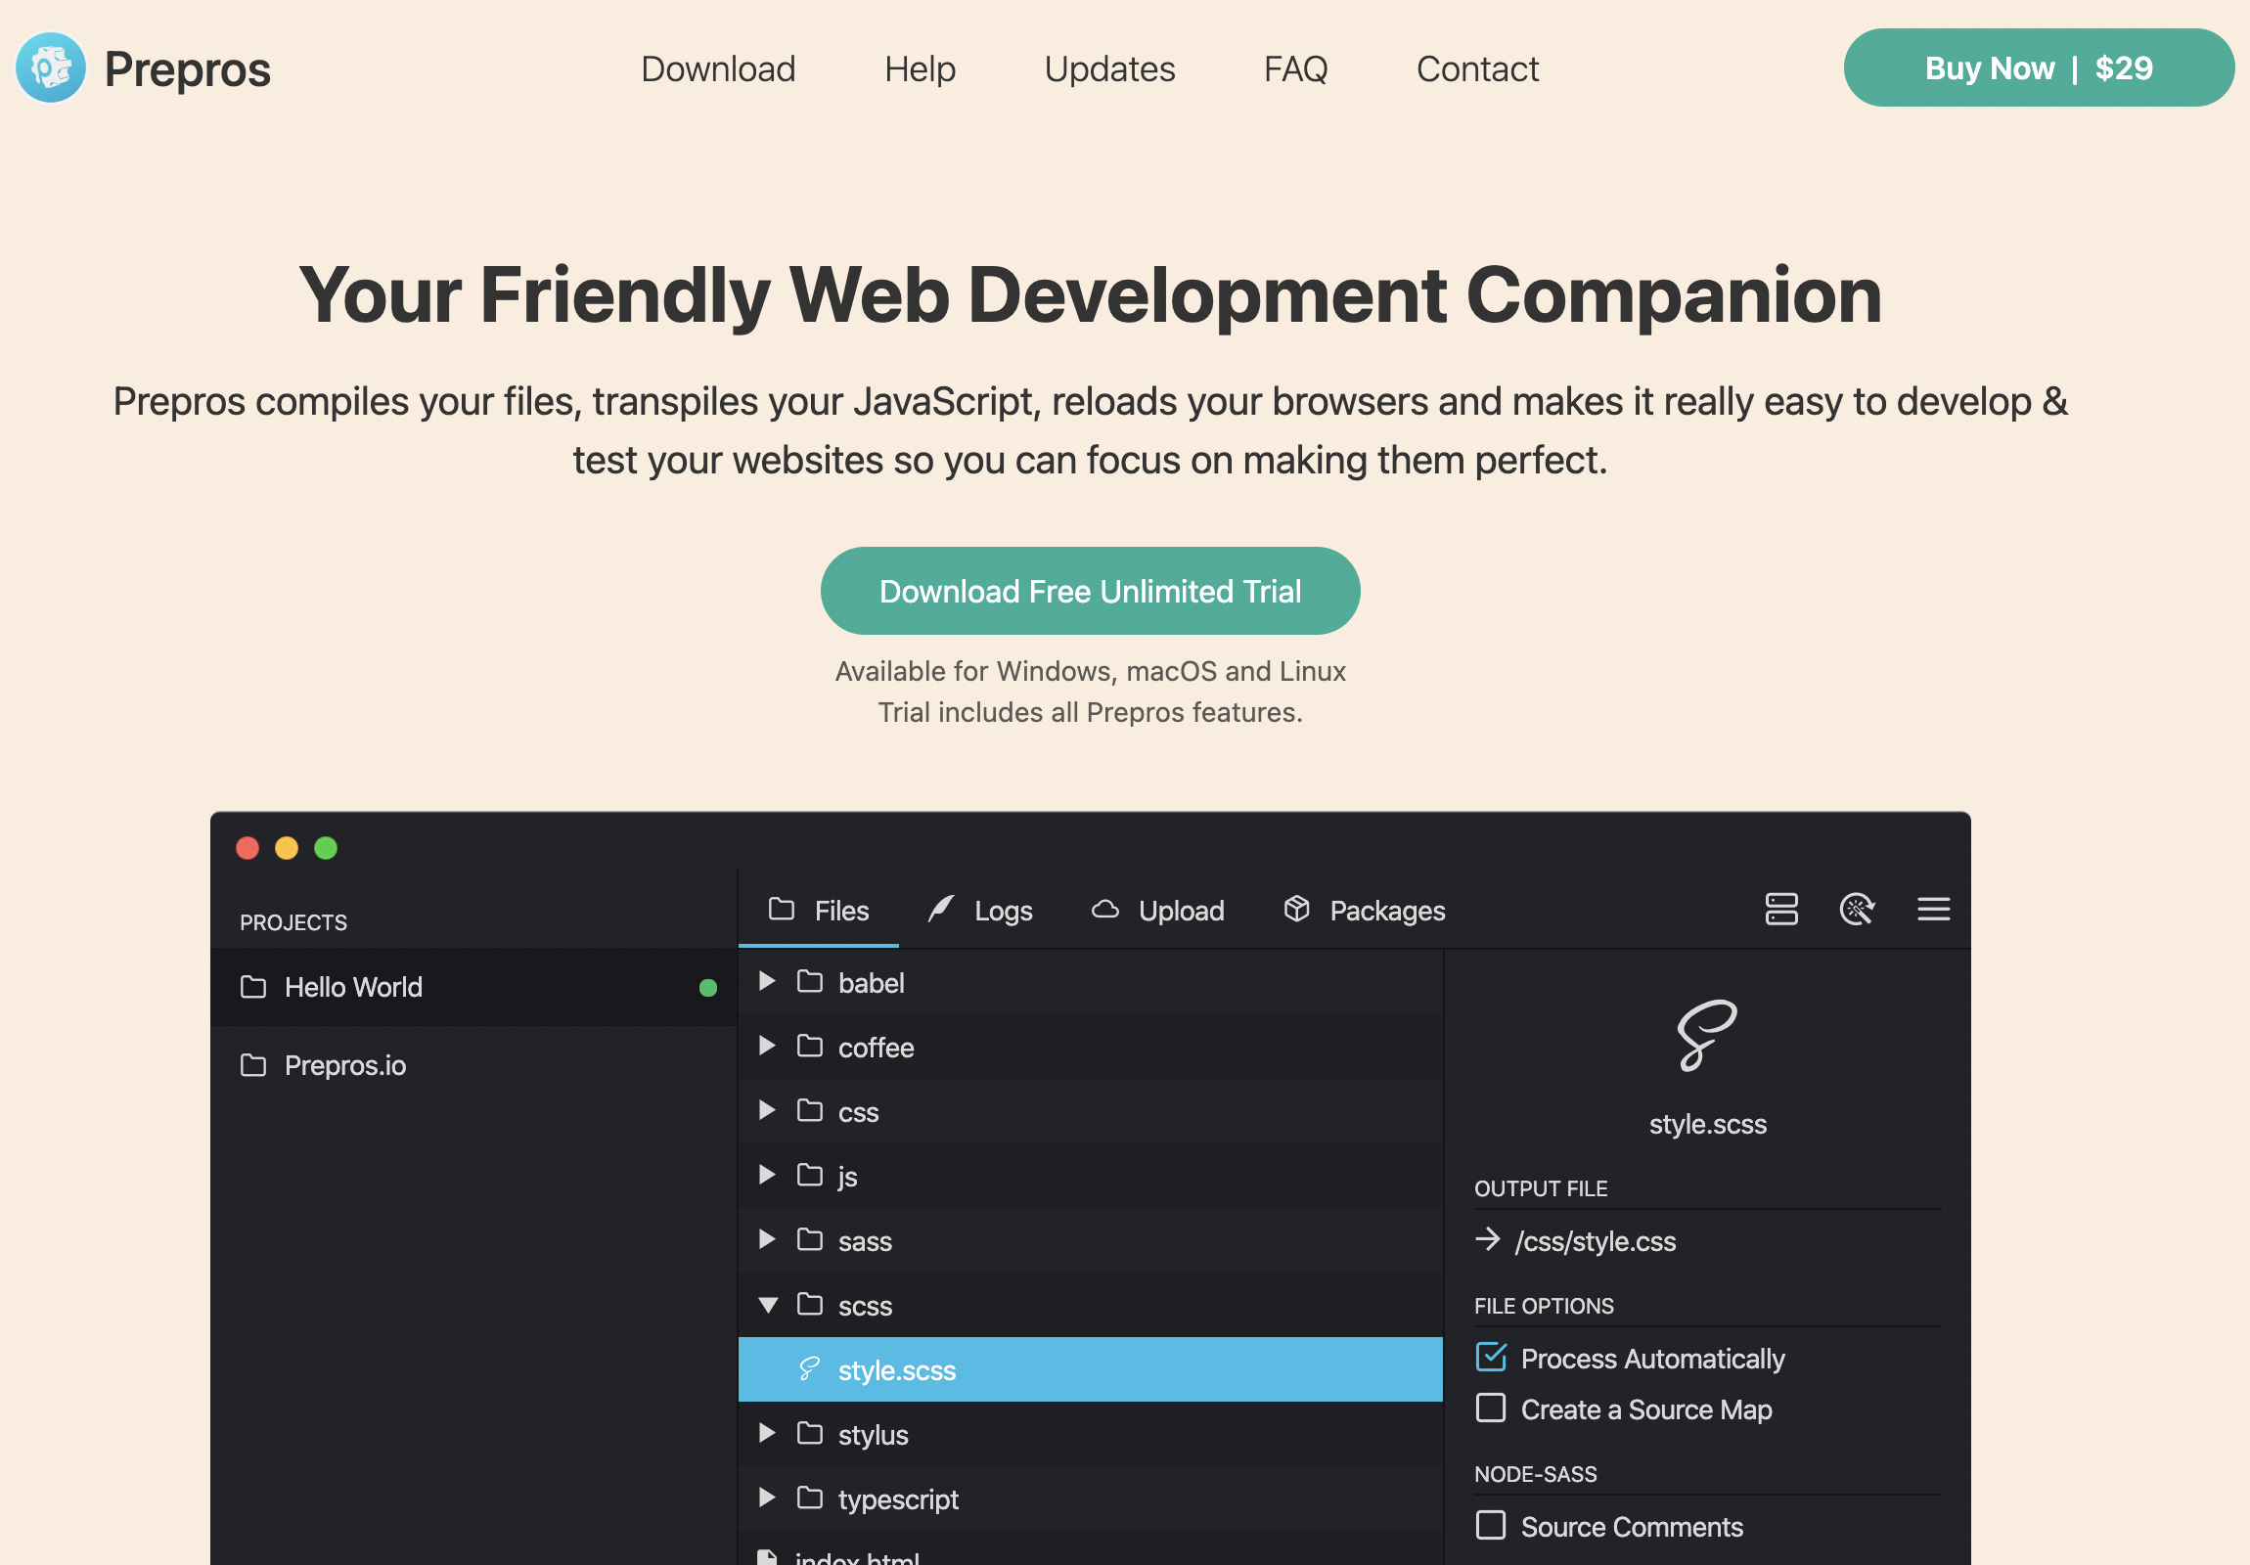Uncheck Process Automatically checkbox
Screen dimensions: 2250x1565
pos(1491,1358)
